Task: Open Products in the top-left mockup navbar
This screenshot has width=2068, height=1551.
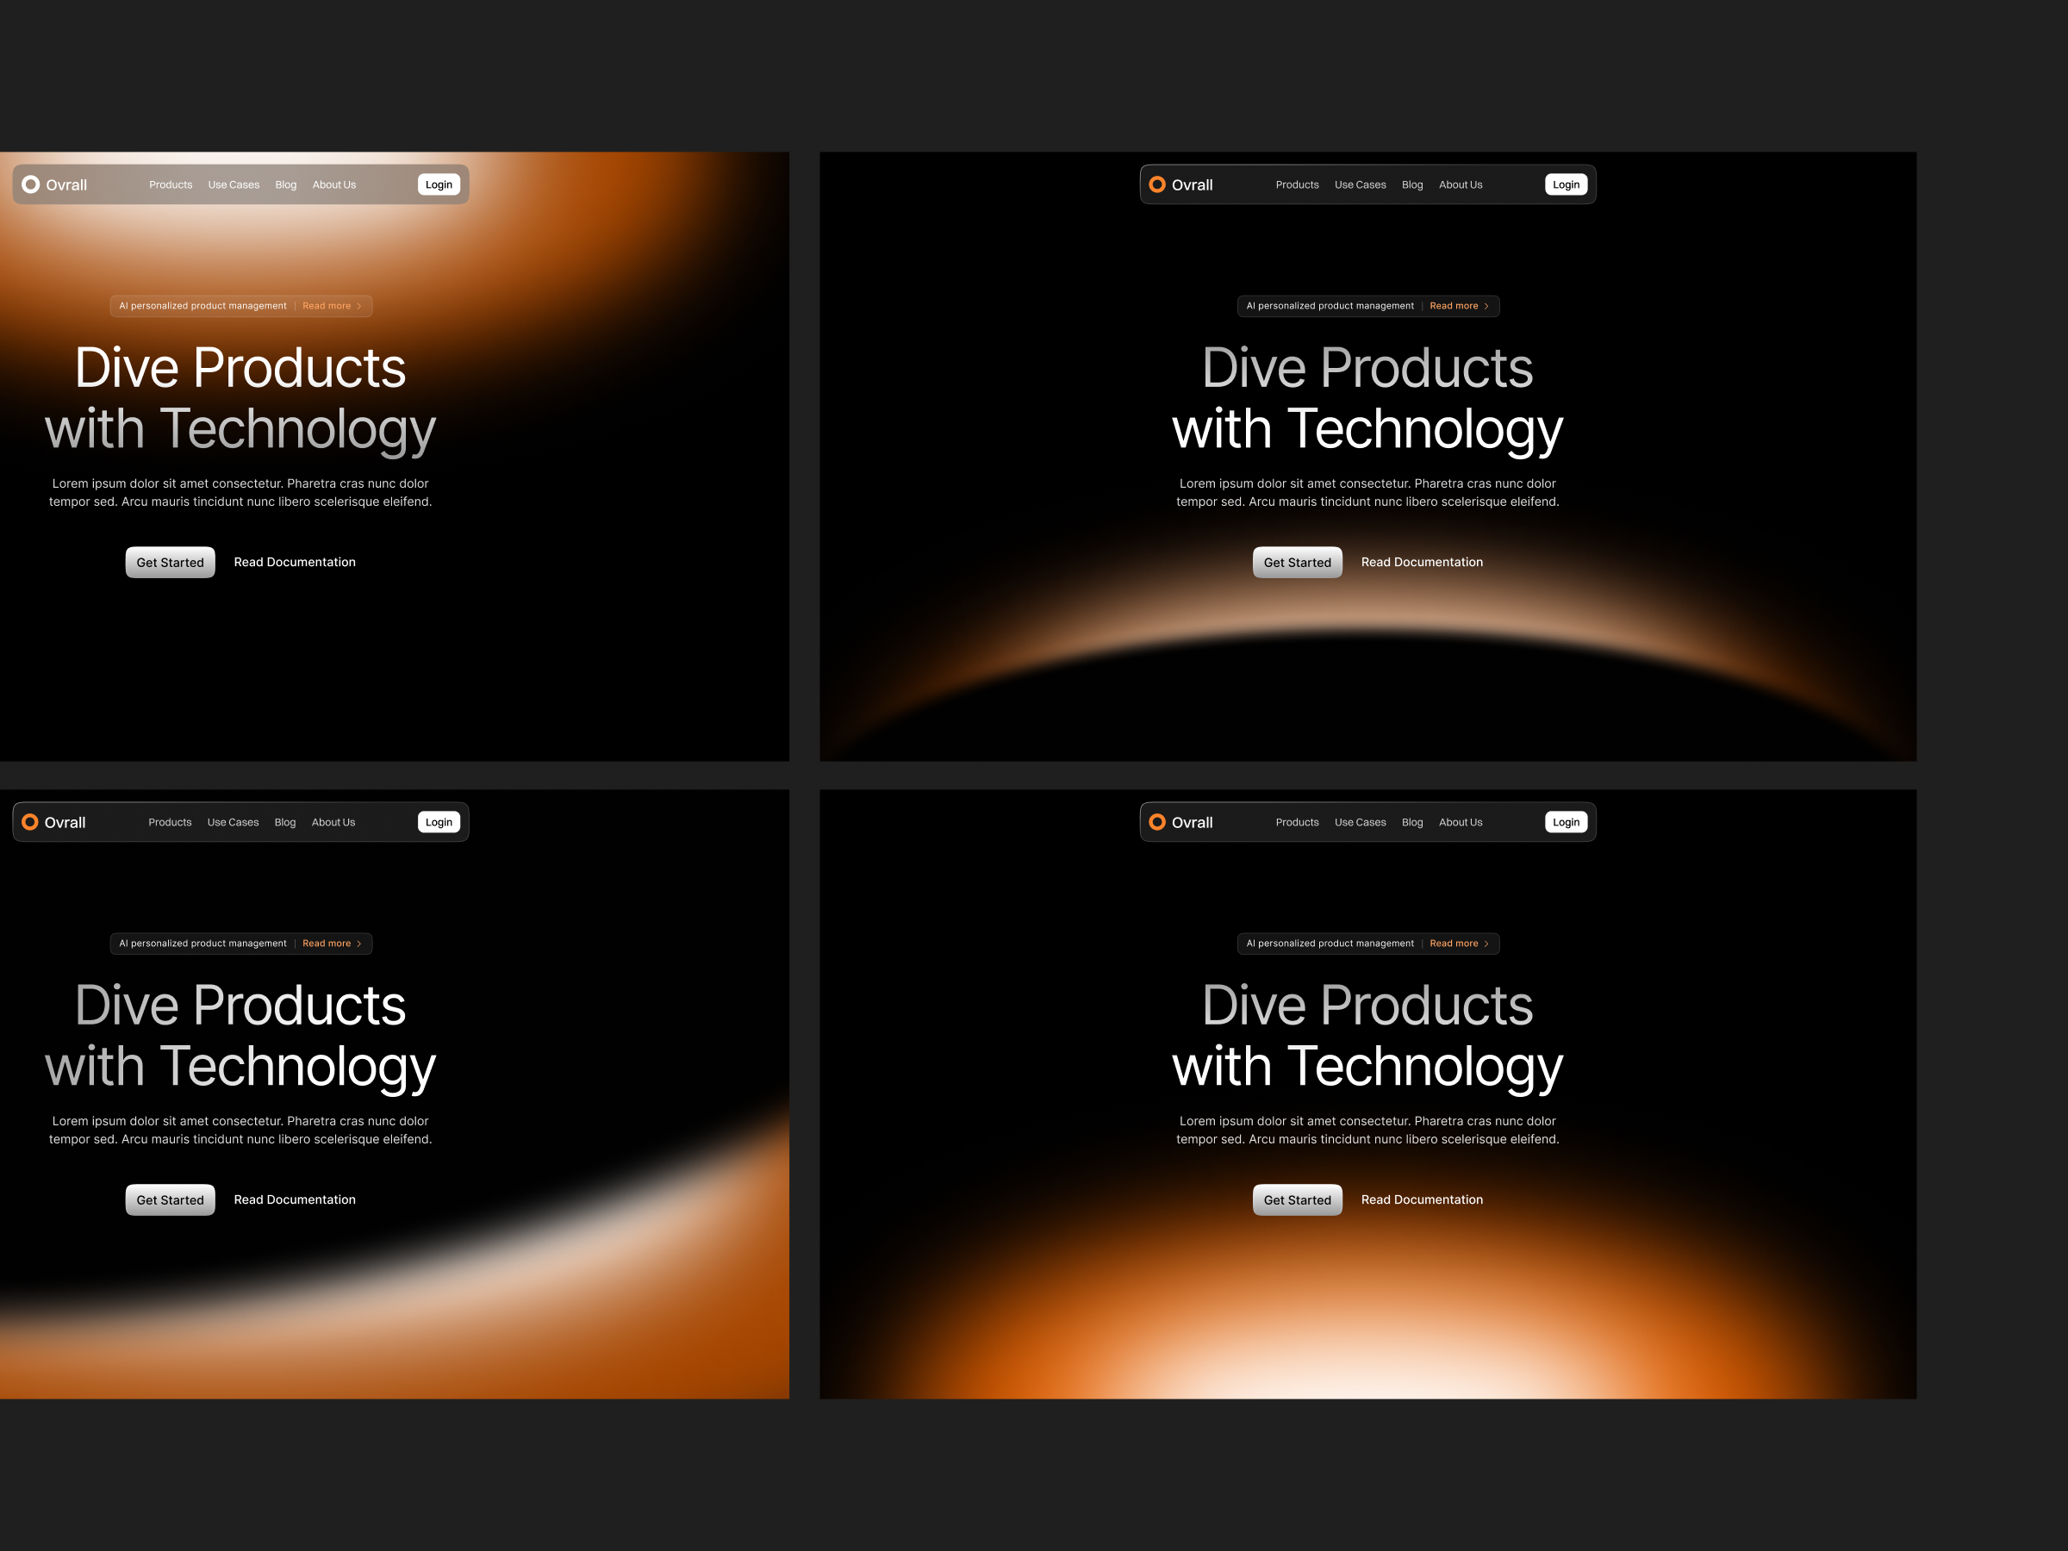Action: click(x=171, y=185)
